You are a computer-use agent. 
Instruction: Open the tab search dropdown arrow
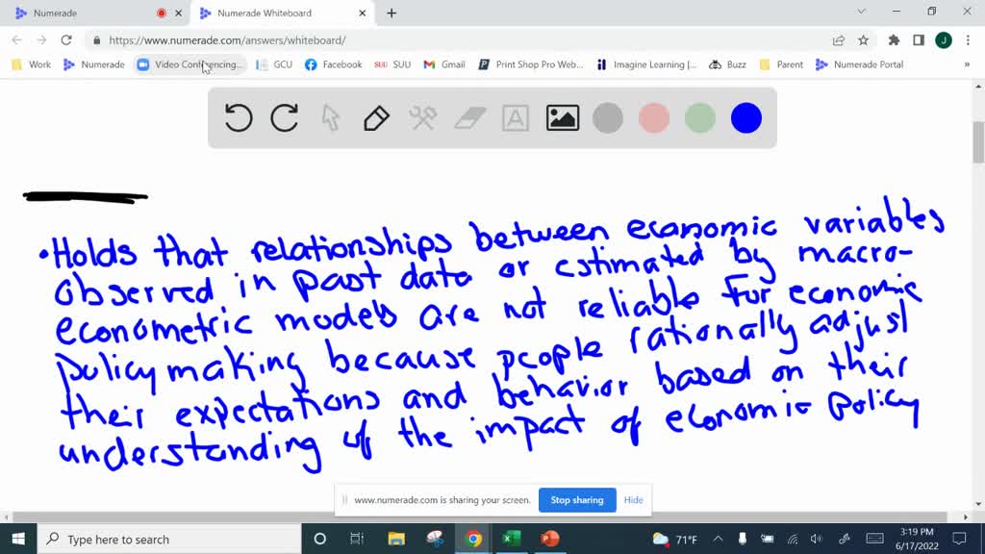[x=861, y=12]
